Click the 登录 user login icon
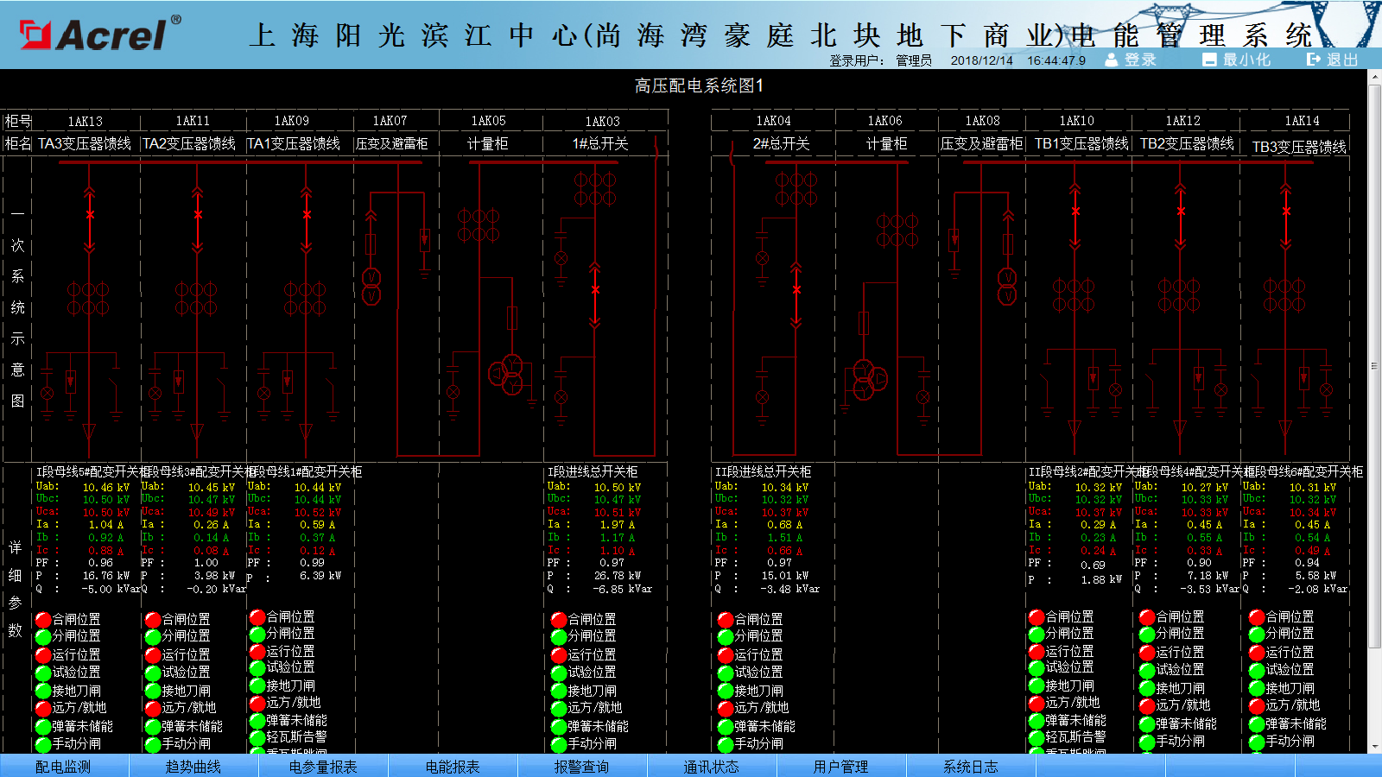This screenshot has height=777, width=1382. pyautogui.click(x=1112, y=60)
